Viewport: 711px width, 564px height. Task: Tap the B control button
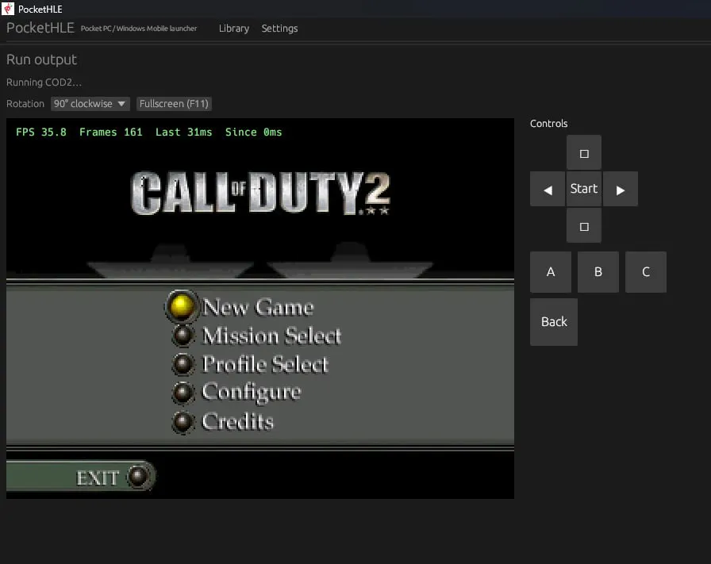tap(598, 272)
